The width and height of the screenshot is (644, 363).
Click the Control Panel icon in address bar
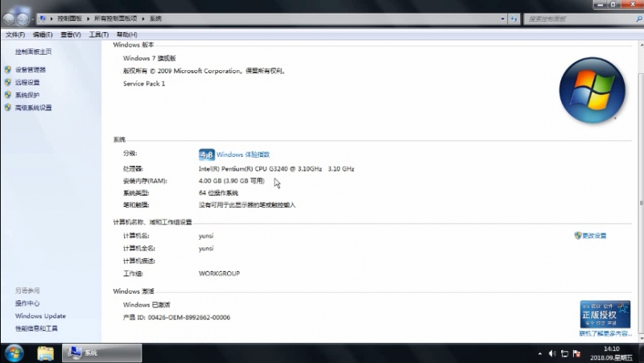(43, 19)
